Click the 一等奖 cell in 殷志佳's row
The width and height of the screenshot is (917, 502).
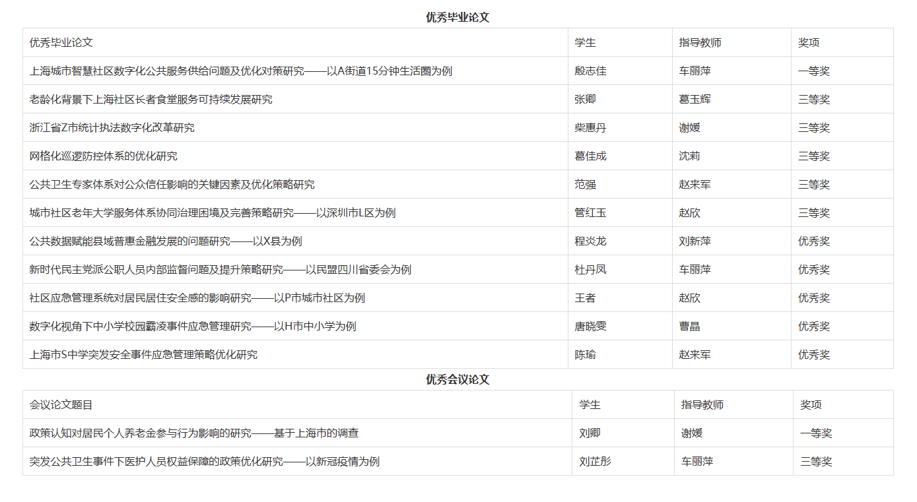813,71
